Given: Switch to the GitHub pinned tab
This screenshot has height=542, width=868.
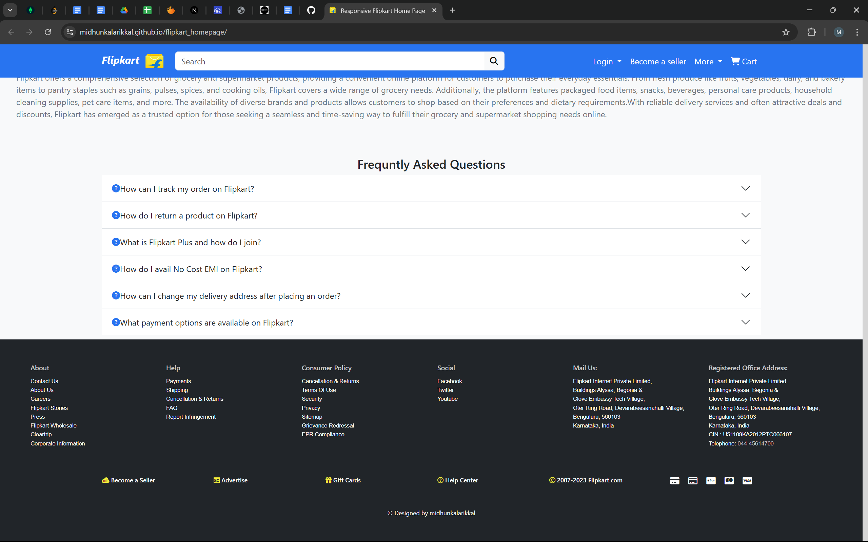Looking at the screenshot, I should [x=311, y=11].
